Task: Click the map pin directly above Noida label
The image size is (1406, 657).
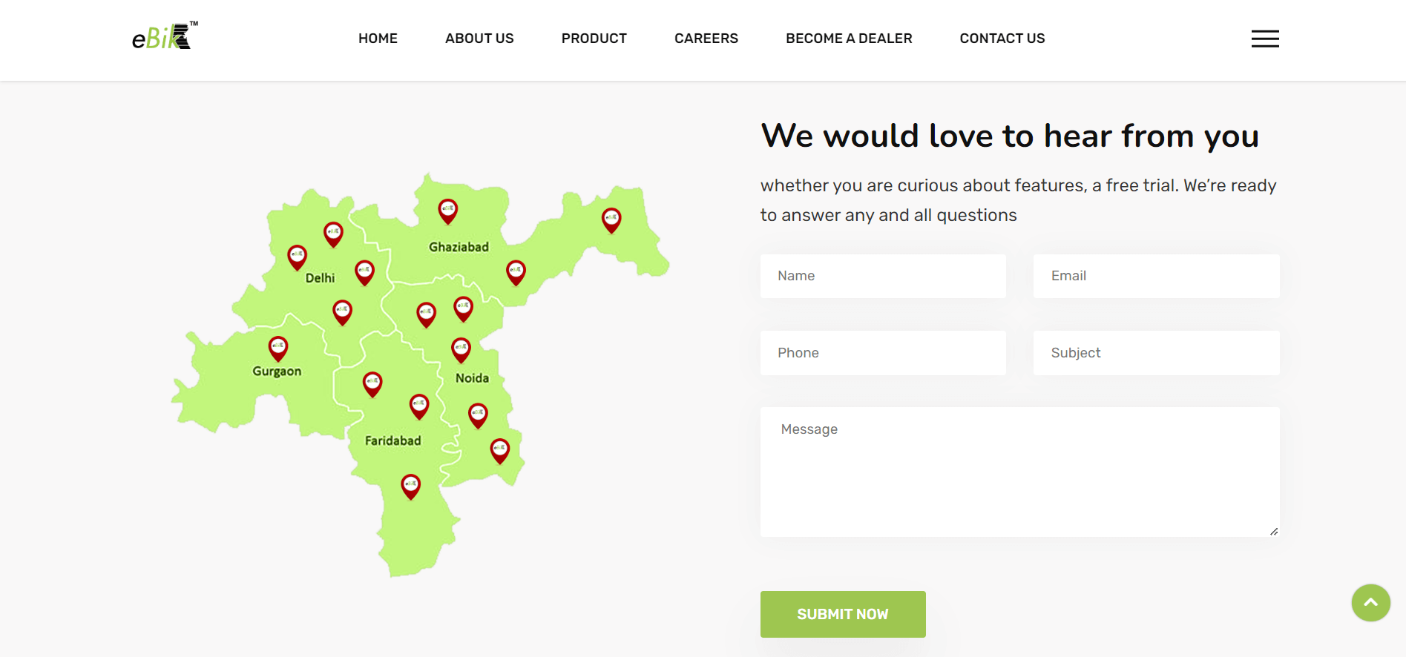Action: [x=461, y=349]
